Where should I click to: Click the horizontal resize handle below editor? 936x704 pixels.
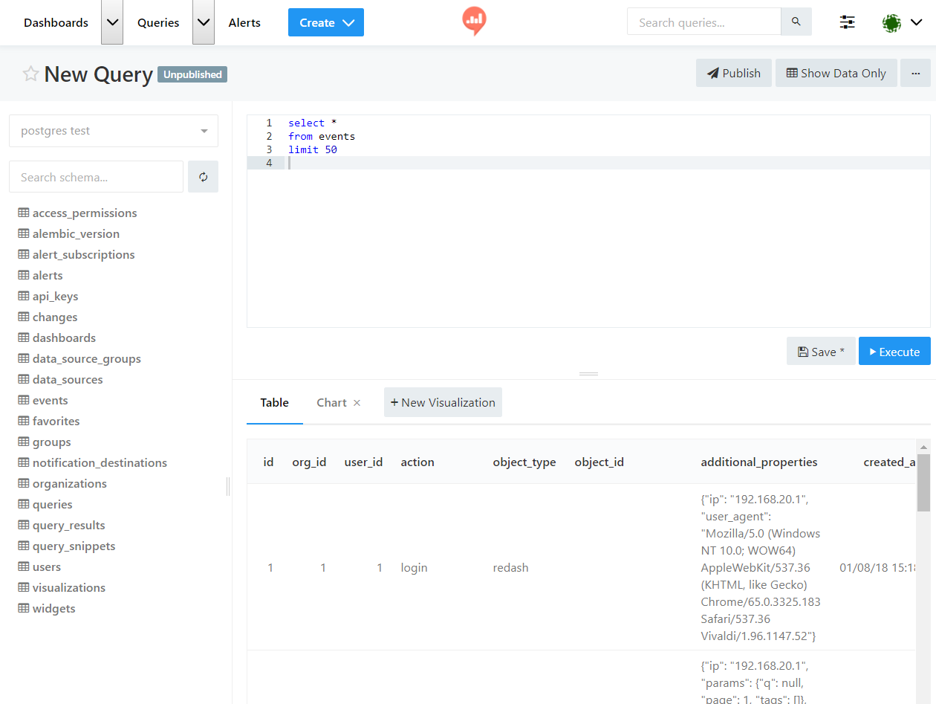point(588,374)
